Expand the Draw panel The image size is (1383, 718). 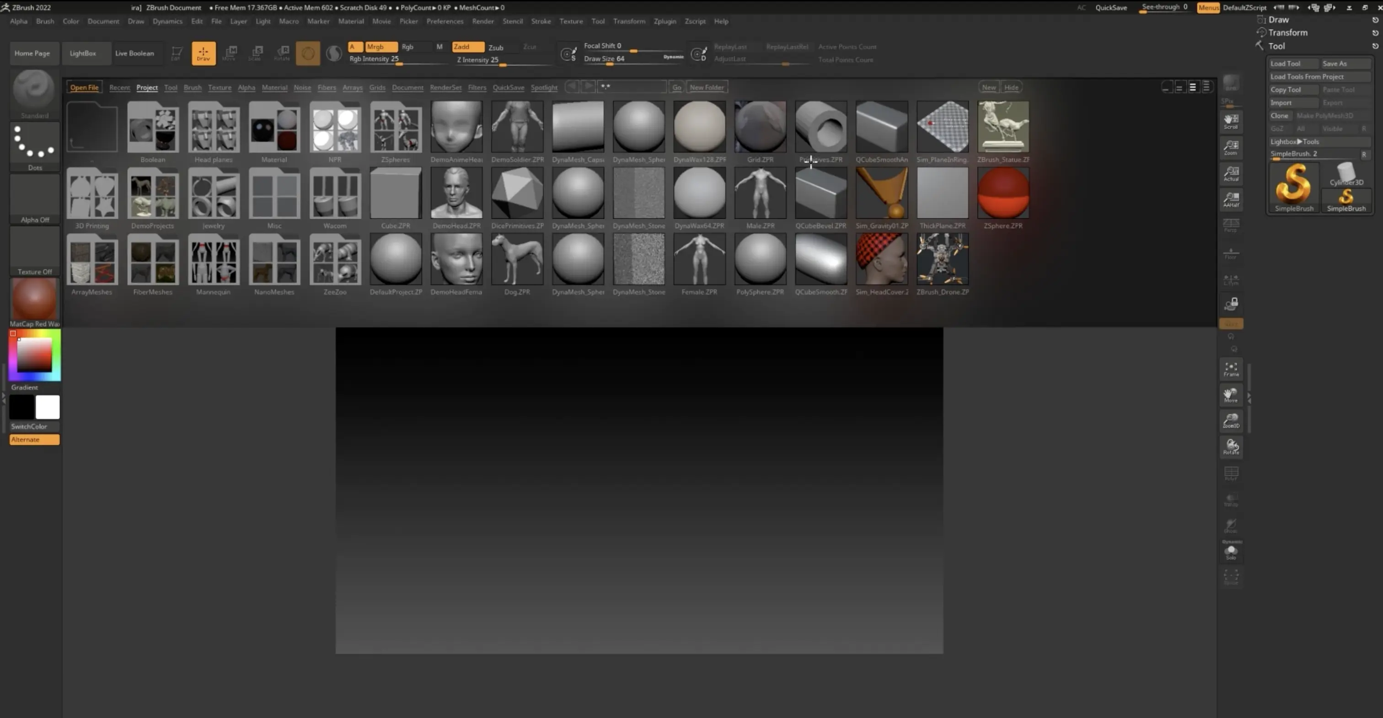(1279, 19)
